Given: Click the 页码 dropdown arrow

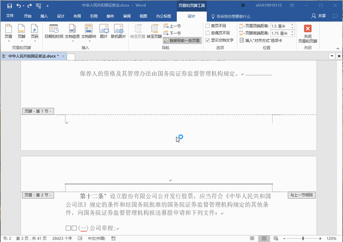Looking at the screenshot, I should [35, 41].
